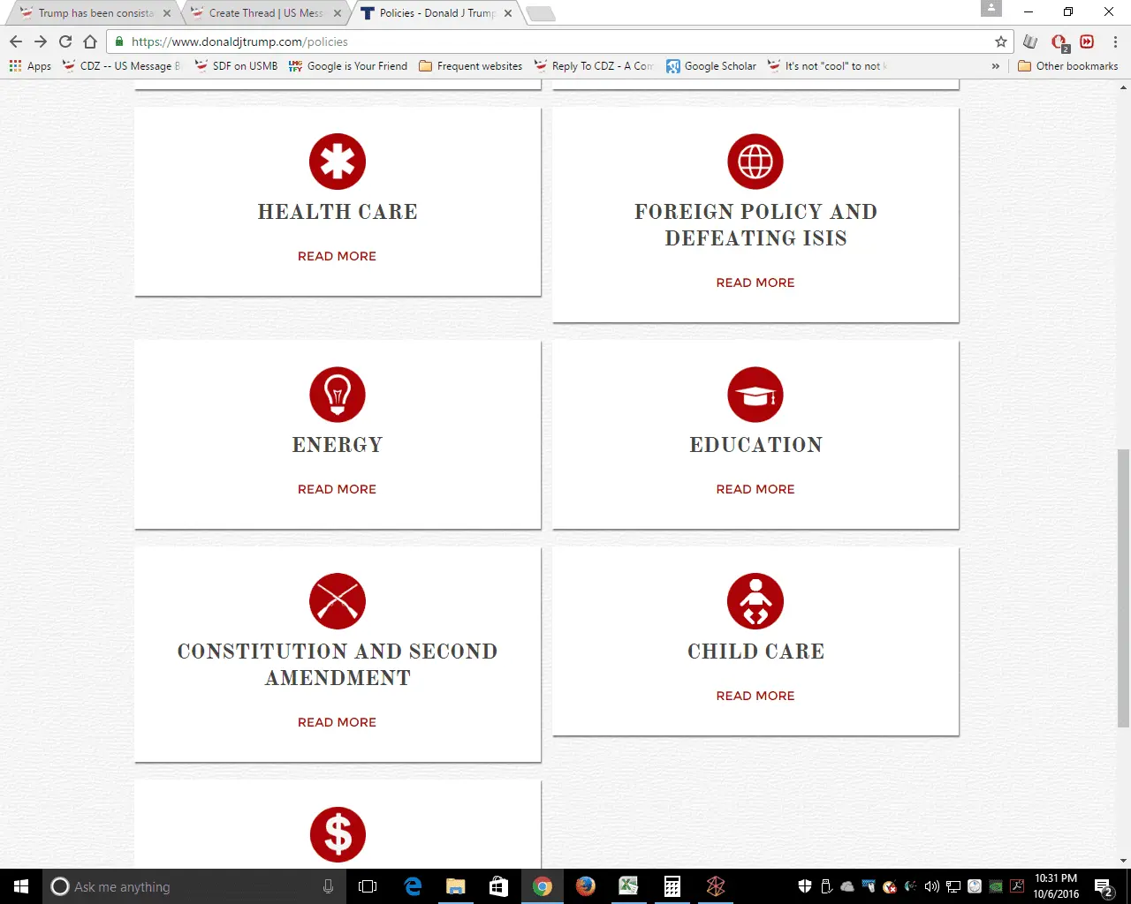1131x904 pixels.
Task: Click Read More under Health Care
Action: pos(337,256)
